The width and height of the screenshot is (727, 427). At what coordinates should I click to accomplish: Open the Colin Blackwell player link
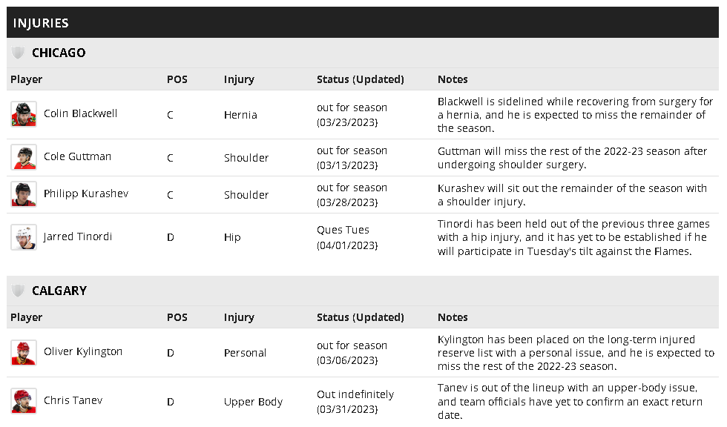tap(80, 113)
